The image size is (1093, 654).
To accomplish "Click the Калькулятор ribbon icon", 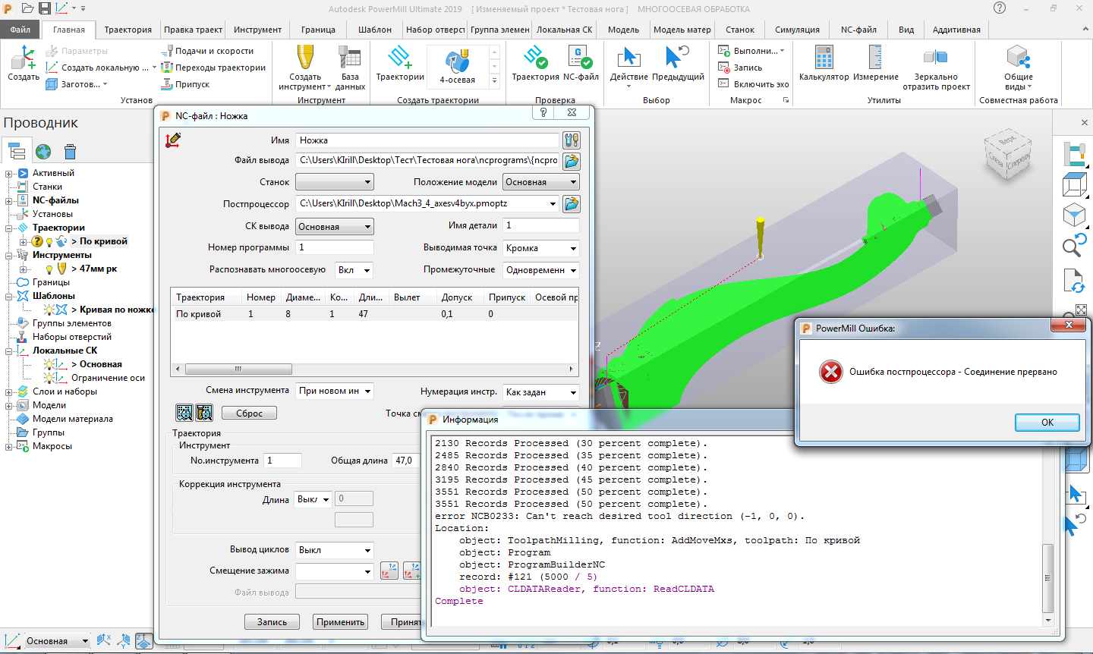I will 824,59.
